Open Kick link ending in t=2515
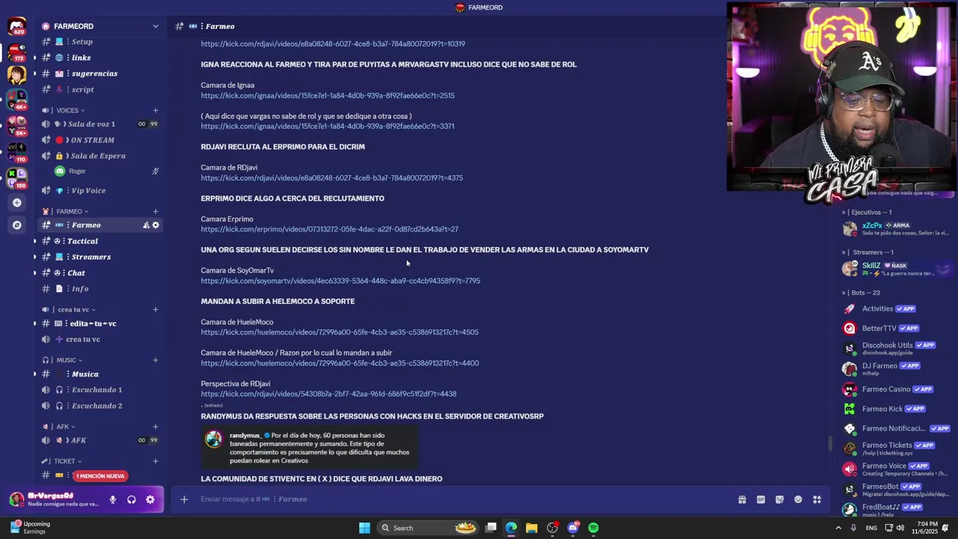Screen dimensions: 958x539 pyautogui.click(x=327, y=96)
